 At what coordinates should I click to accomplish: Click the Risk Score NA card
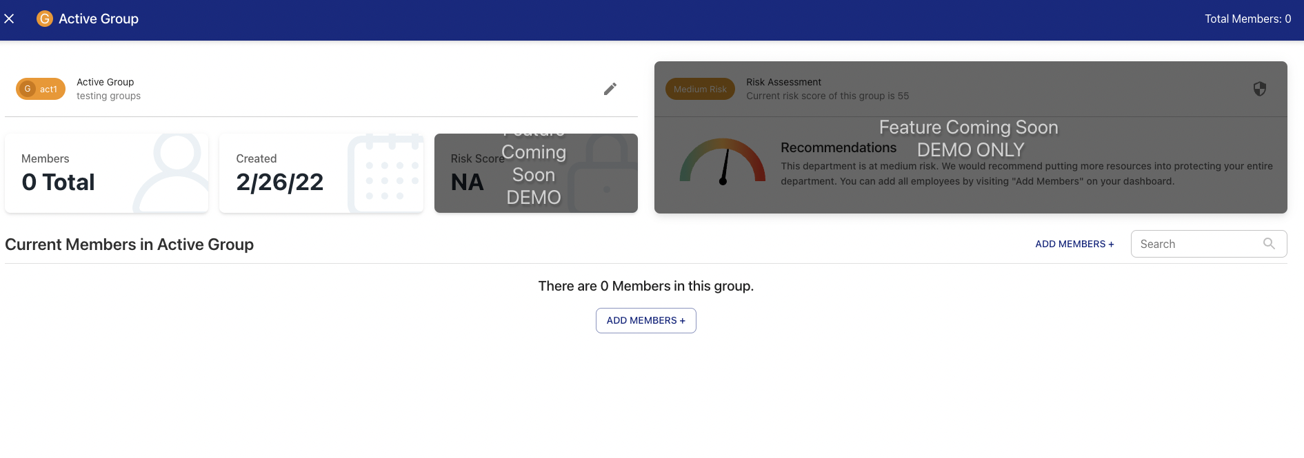536,173
